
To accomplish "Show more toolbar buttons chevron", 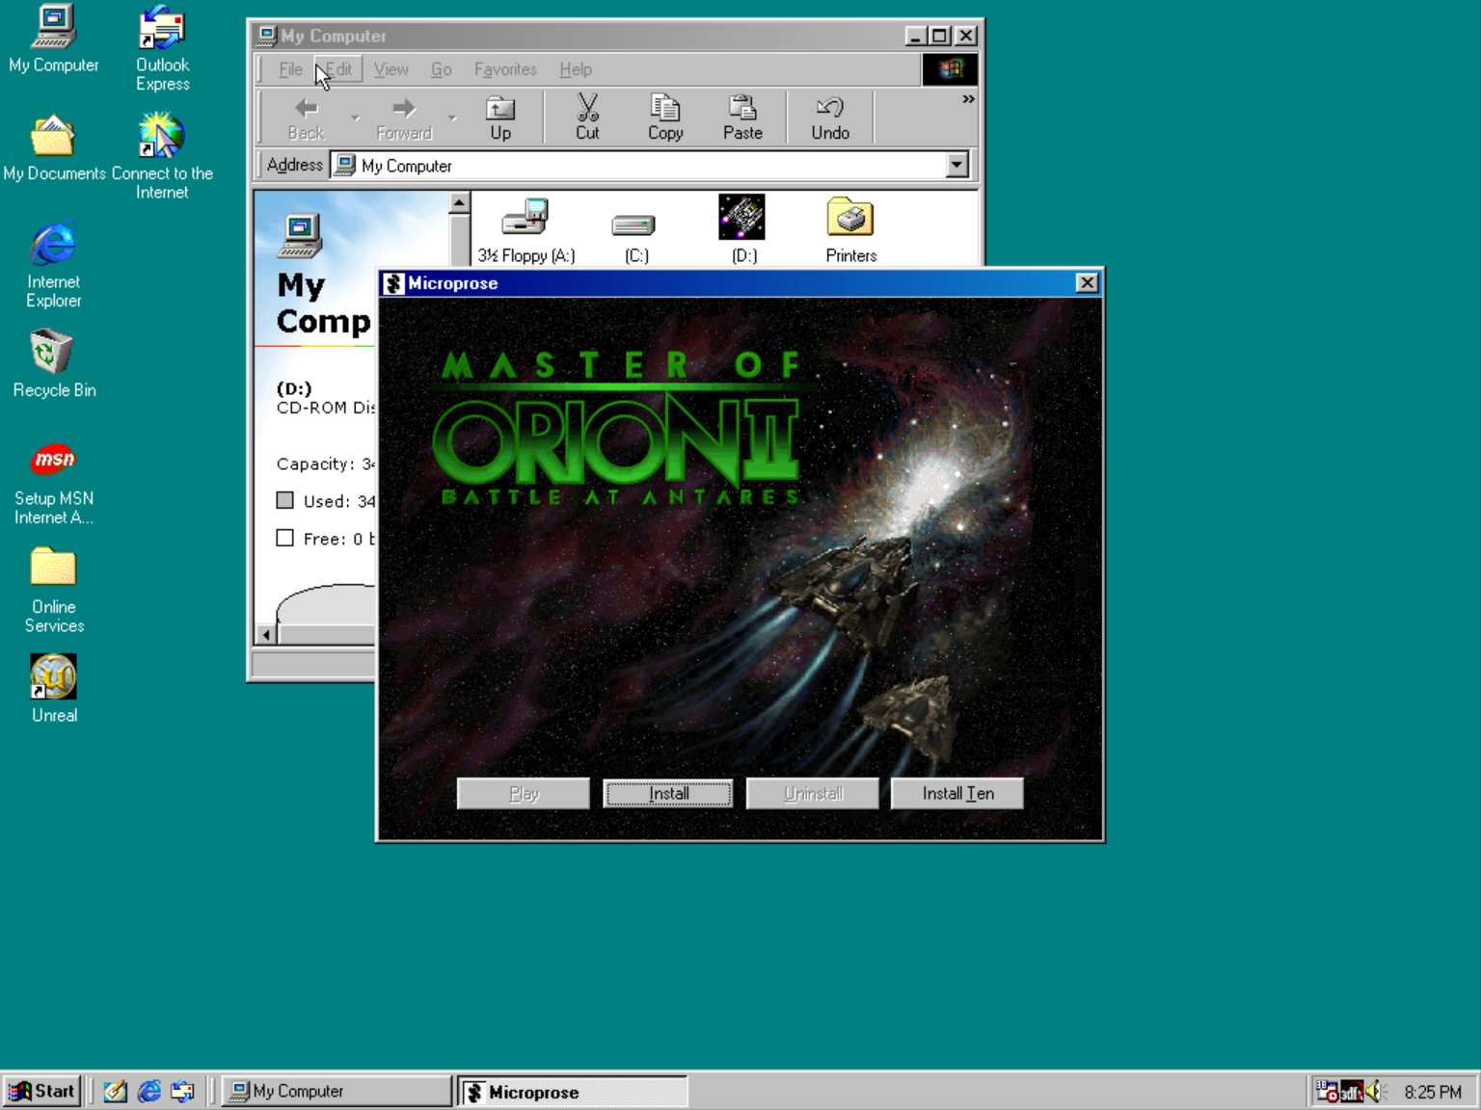I will (968, 99).
